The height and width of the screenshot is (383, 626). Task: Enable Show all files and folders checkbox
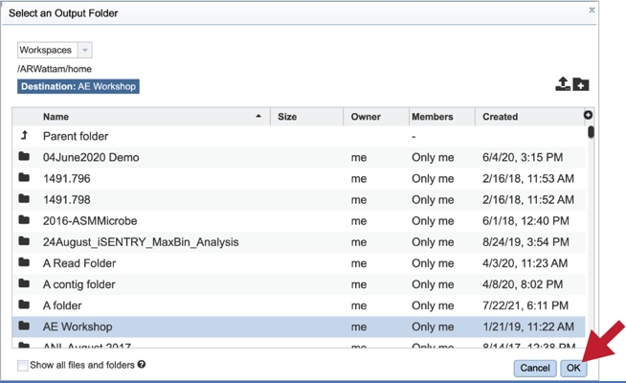(x=23, y=366)
